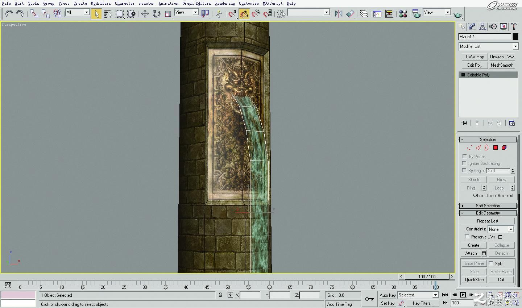
Task: Open Constraints None dropdown
Action: click(x=501, y=229)
